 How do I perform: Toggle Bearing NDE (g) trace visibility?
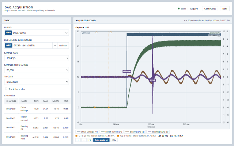(158, 132)
